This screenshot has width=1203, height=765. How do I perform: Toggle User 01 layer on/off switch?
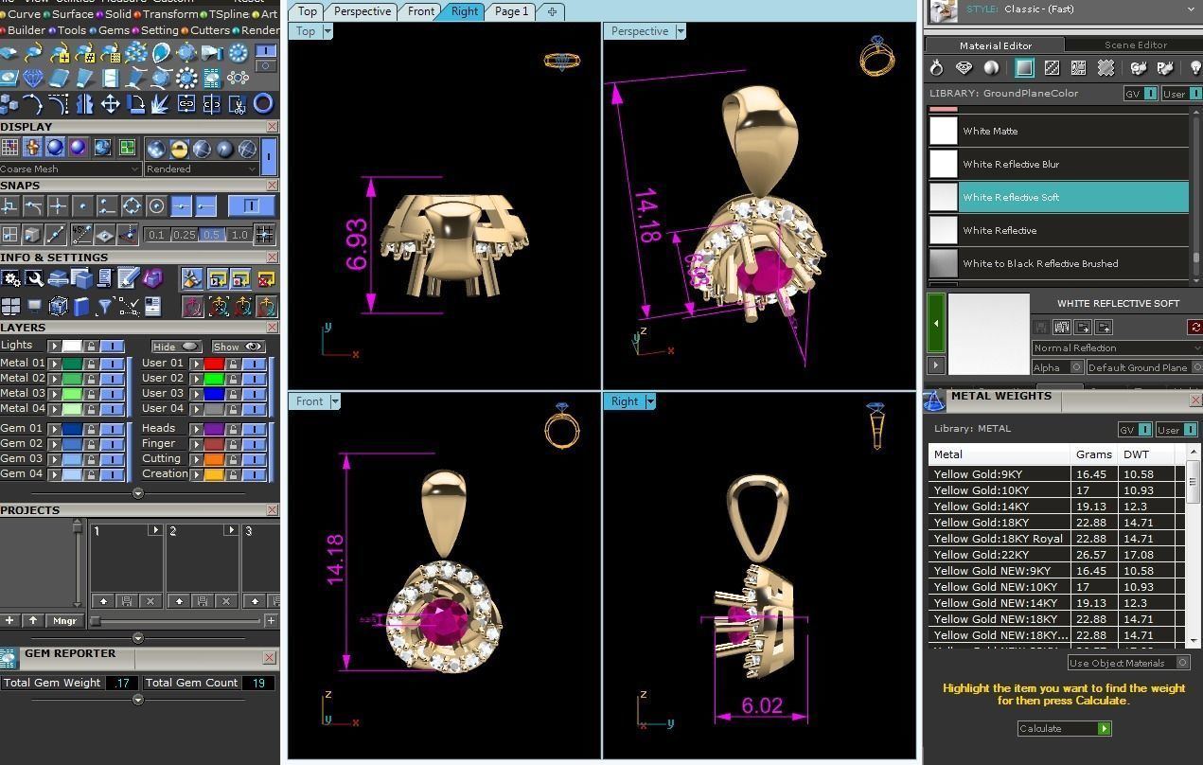tap(254, 364)
